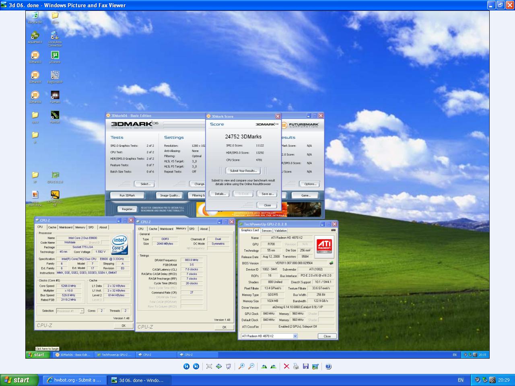The image size is (515, 386).
Task: Click Submit Your Results in 3DMark Score dialog
Action: tap(243, 171)
